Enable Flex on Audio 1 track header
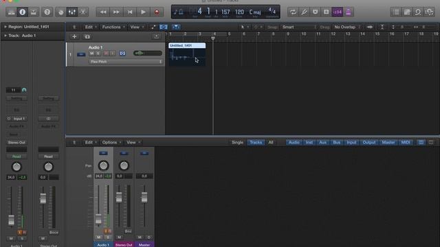Screen dimensions: 440x247 click(x=122, y=54)
